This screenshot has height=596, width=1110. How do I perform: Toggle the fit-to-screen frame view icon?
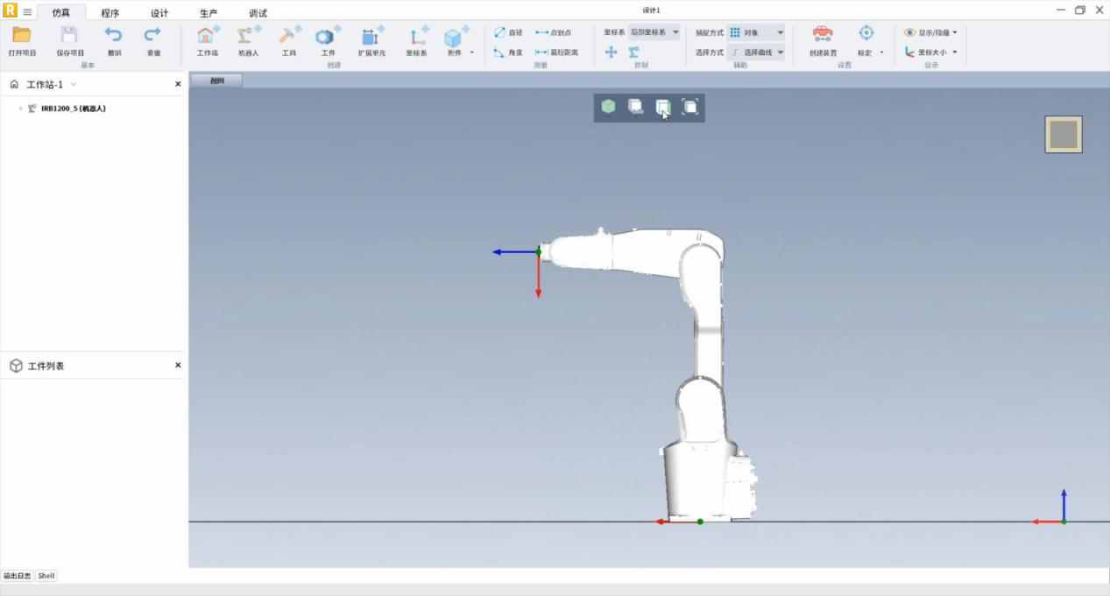(x=690, y=107)
